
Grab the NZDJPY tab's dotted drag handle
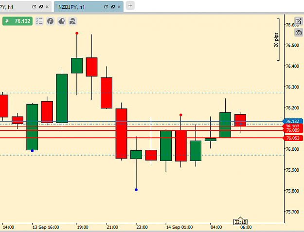pyautogui.click(x=56, y=7)
